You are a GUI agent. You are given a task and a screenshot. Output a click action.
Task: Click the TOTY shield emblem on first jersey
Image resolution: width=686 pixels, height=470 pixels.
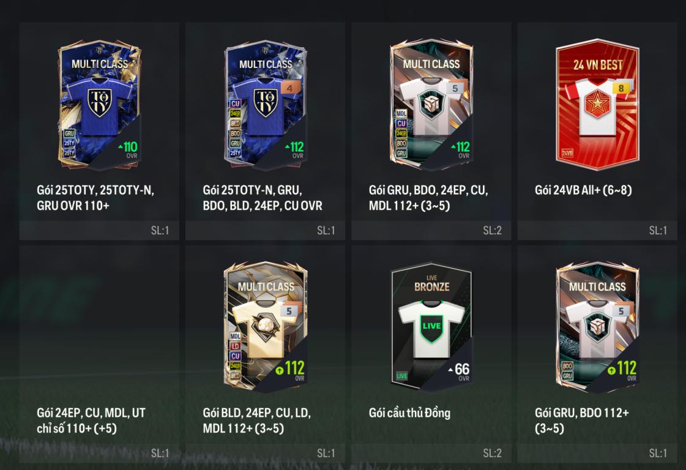click(100, 103)
